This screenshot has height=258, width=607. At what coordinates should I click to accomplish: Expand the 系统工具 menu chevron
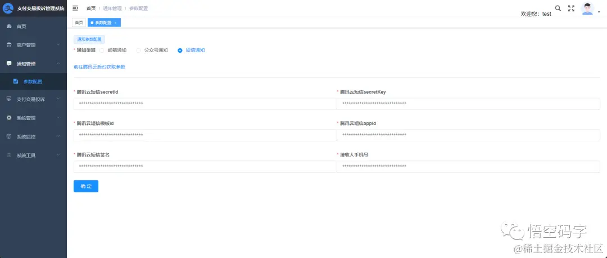click(58, 155)
